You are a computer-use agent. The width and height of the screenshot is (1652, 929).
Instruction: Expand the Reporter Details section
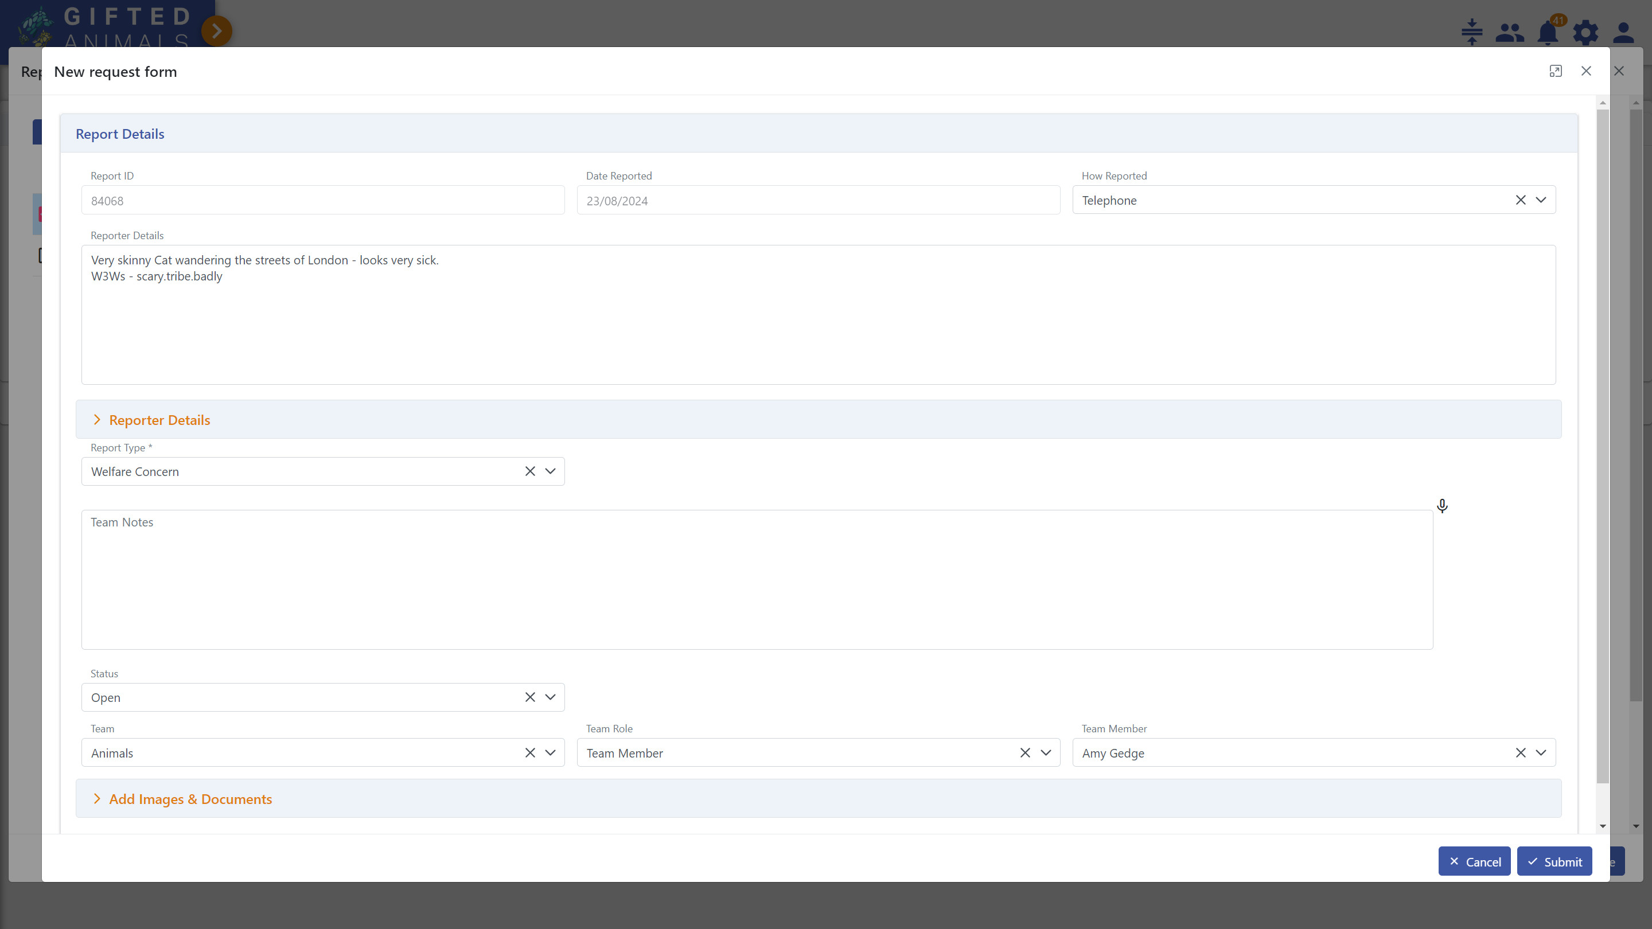coord(819,420)
